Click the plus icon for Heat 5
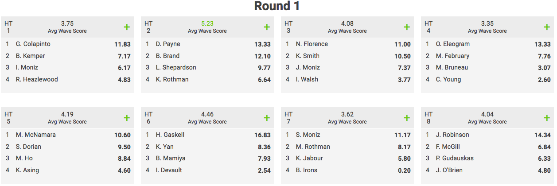This screenshot has width=557, height=186. coord(127,118)
